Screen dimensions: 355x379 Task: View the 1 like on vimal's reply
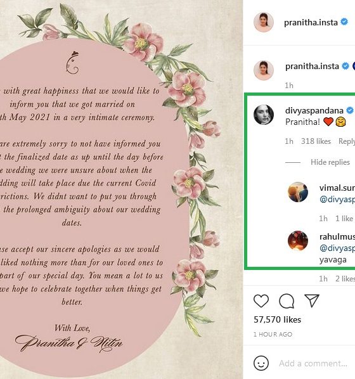[x=344, y=219]
